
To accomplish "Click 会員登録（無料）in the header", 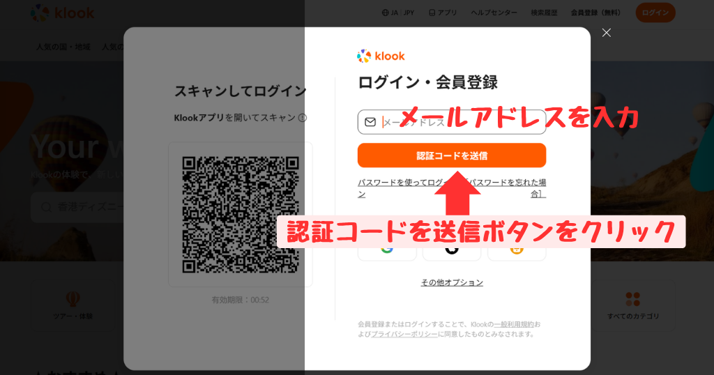I will [x=595, y=13].
